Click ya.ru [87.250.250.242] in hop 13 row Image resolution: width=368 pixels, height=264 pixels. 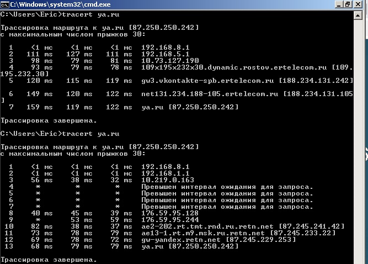pos(190,246)
